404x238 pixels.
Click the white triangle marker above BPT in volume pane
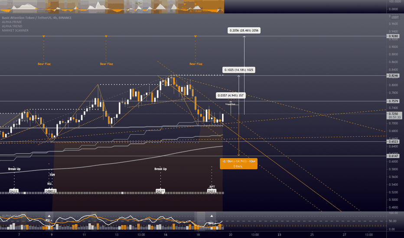click(x=212, y=216)
